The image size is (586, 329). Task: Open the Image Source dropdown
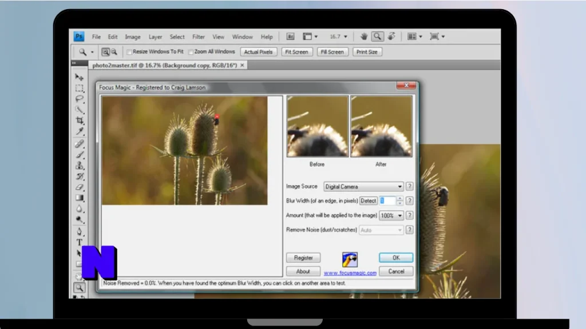click(363, 187)
